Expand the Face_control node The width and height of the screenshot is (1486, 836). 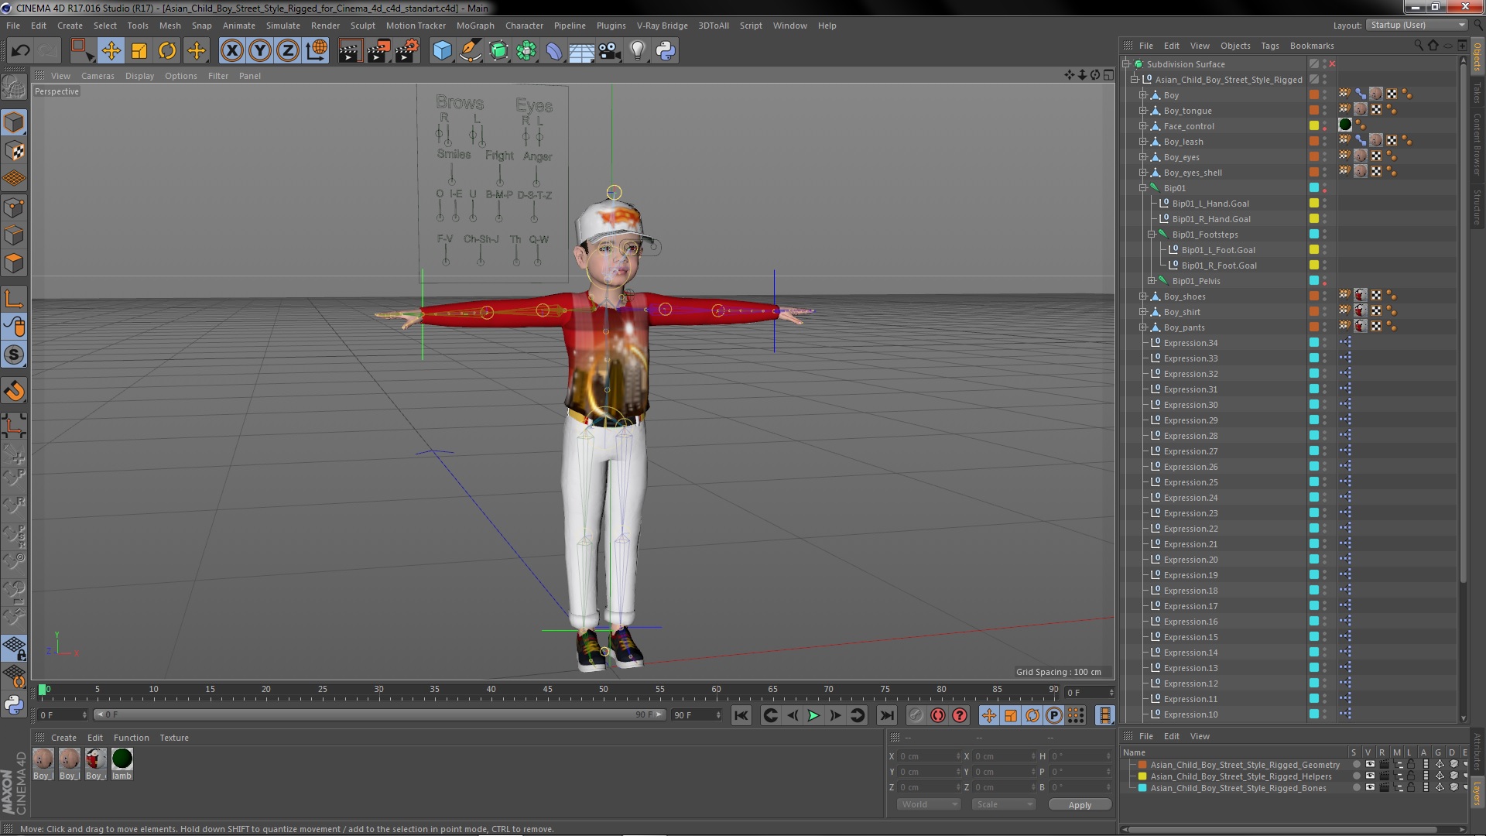pos(1143,126)
